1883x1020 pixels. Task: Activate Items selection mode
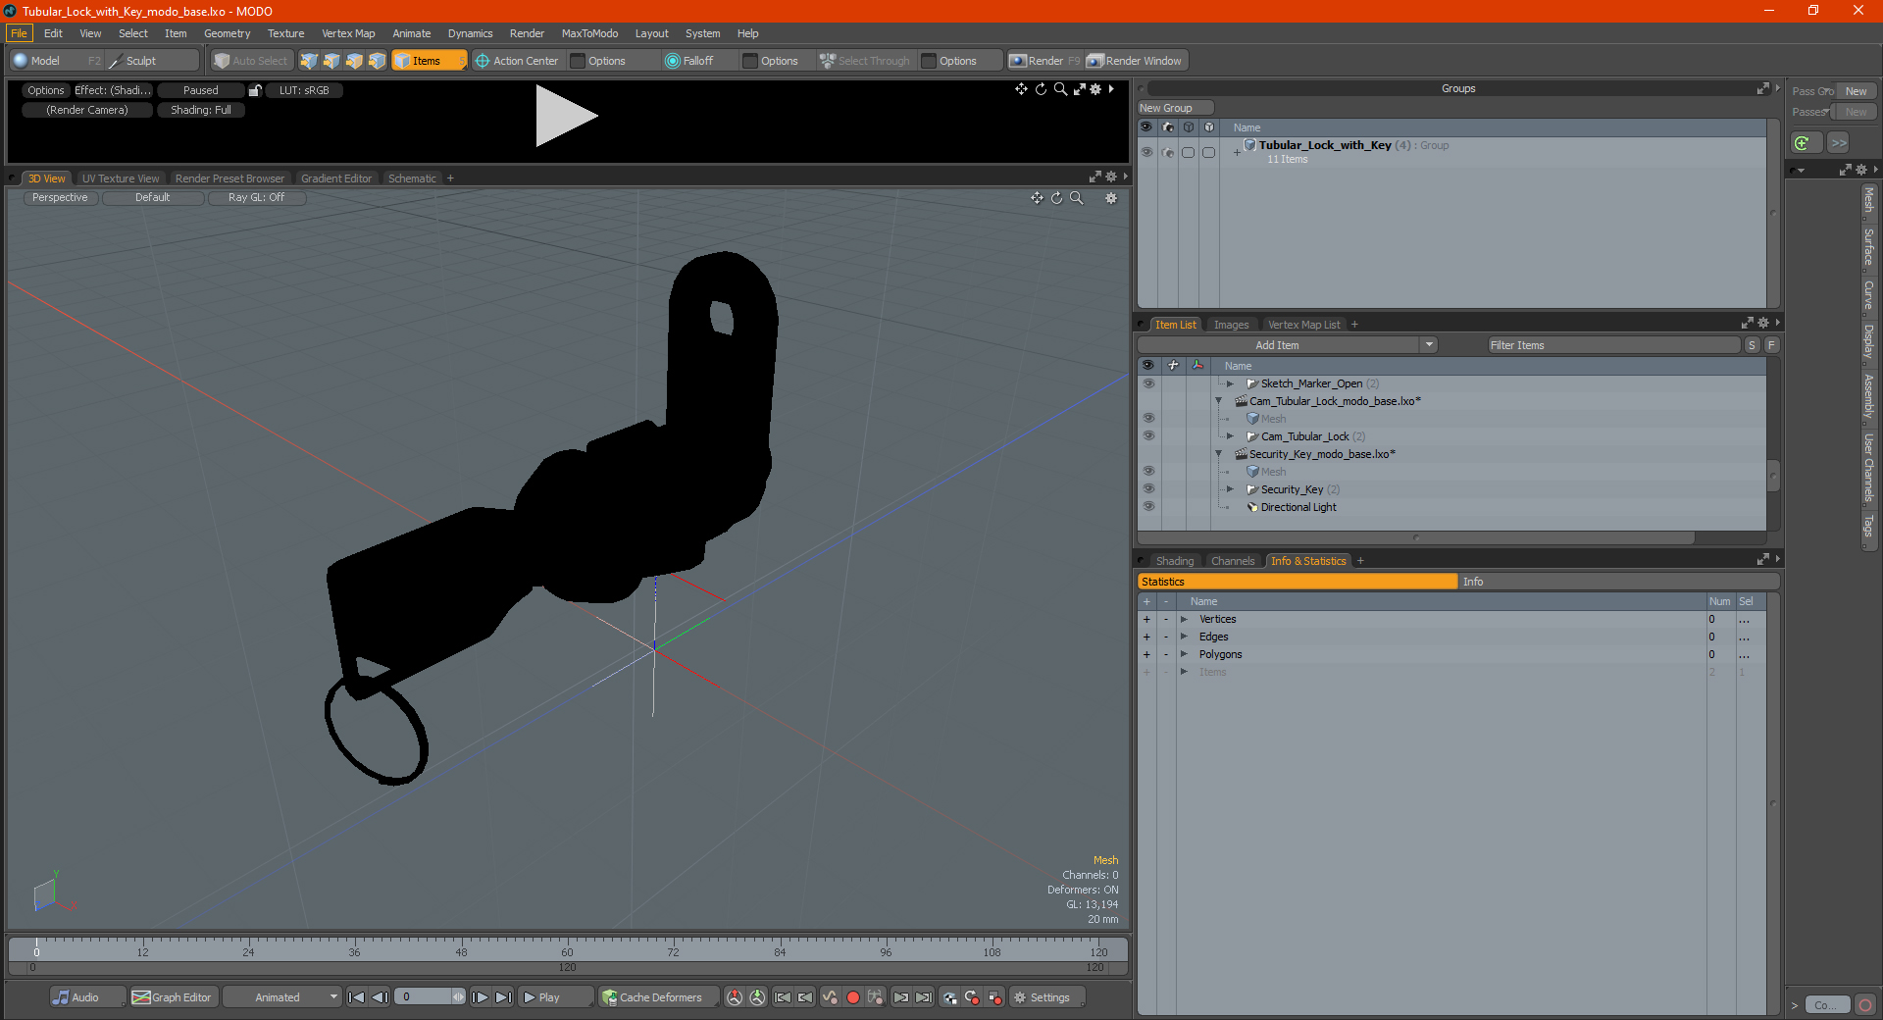[x=429, y=61]
